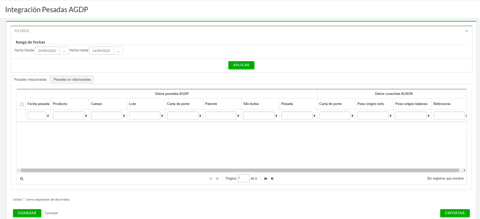Open the Fecha Desde date picker button

64,51
